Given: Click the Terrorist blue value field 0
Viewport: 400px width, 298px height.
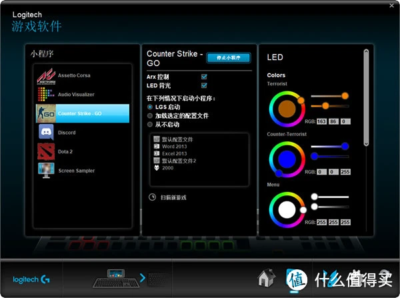Looking at the screenshot, I should (345, 121).
